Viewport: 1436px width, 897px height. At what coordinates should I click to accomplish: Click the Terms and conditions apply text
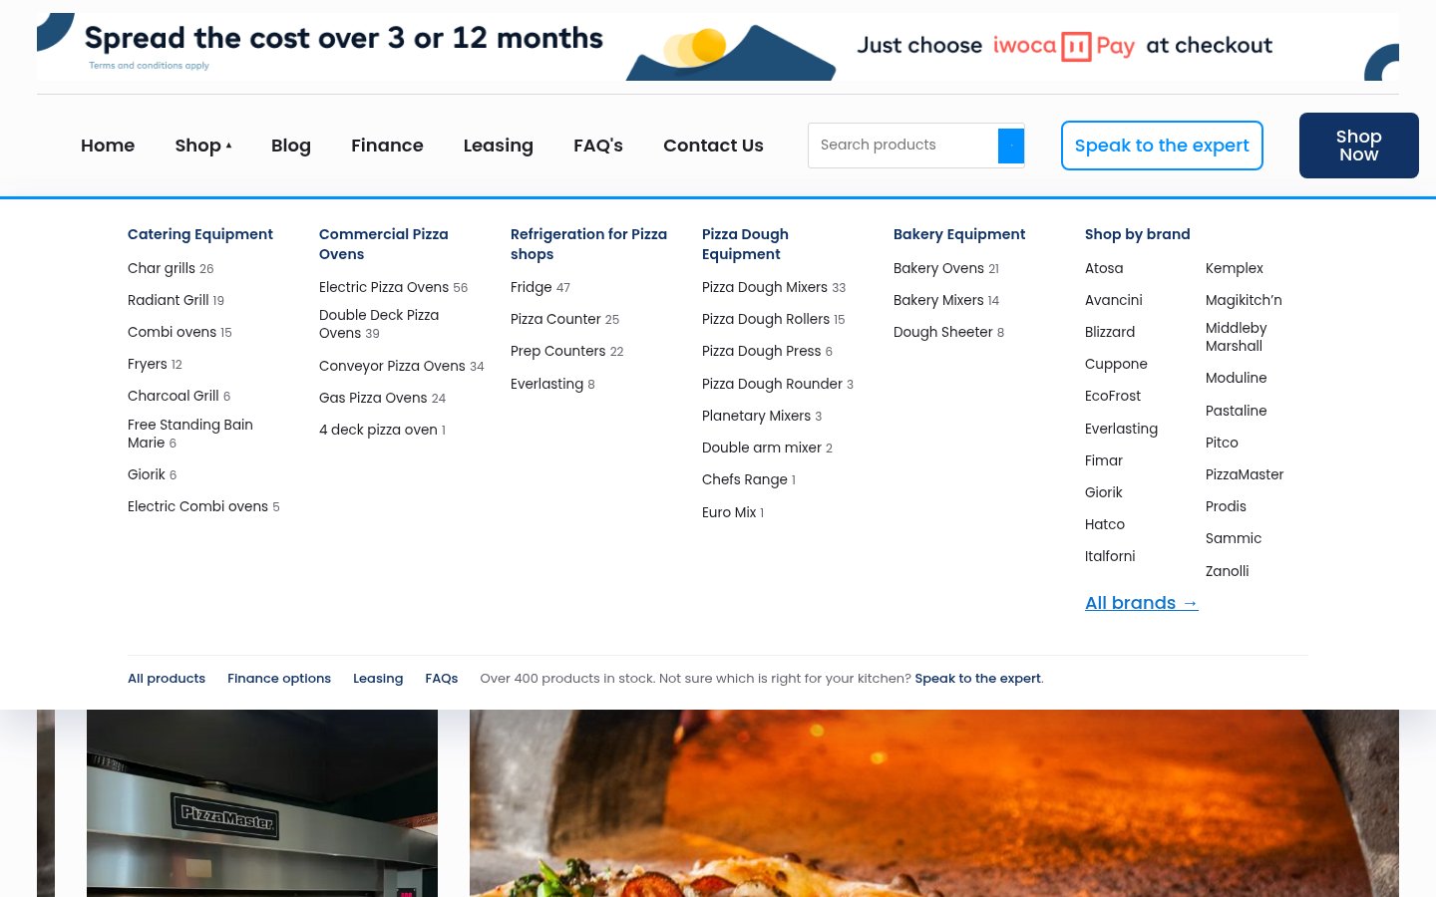pos(149,66)
